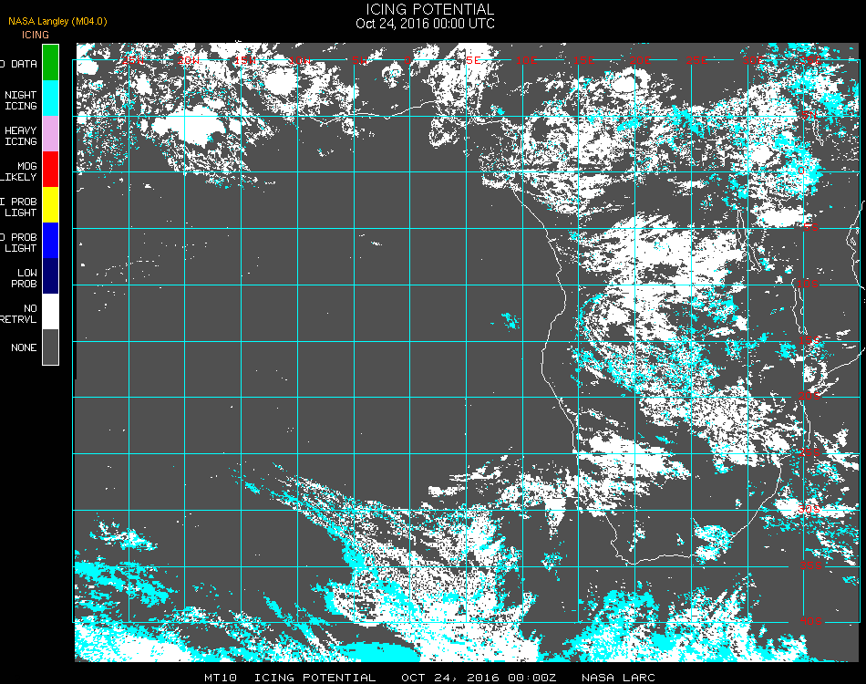The image size is (866, 684).
Task: Click the HEAVY ICING legend label text
Action: (21, 136)
